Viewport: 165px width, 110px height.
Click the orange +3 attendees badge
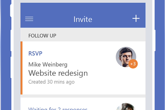pyautogui.click(x=133, y=64)
